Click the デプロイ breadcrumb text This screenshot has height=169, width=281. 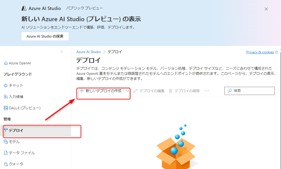(x=115, y=52)
